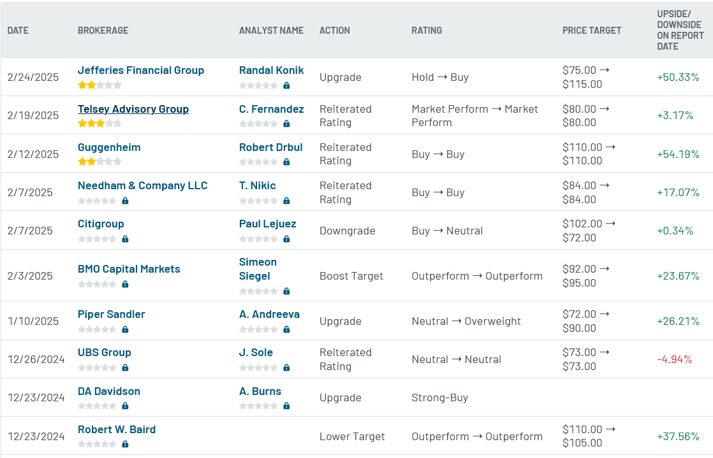View analyst Simeon Siegel's profile
The width and height of the screenshot is (713, 458).
tap(258, 269)
